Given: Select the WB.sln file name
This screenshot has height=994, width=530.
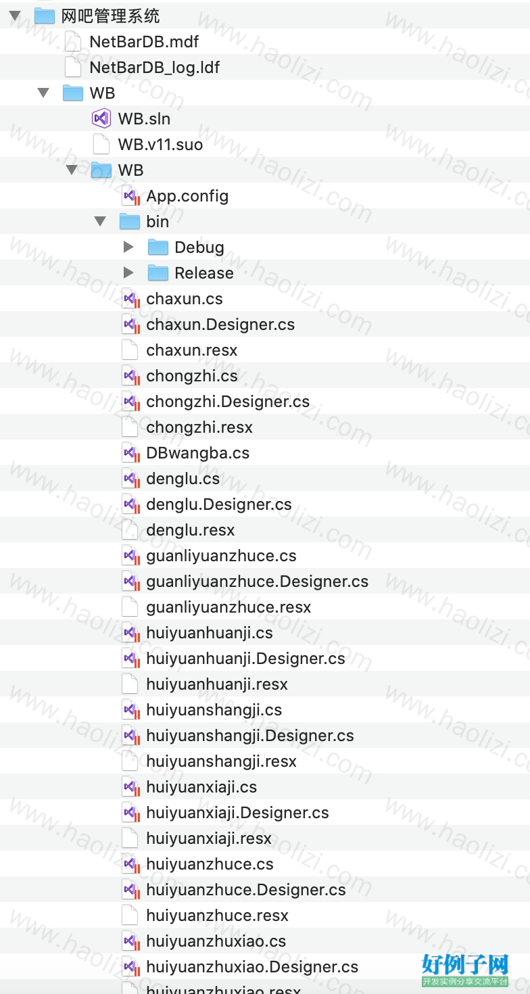Looking at the screenshot, I should coord(144,119).
